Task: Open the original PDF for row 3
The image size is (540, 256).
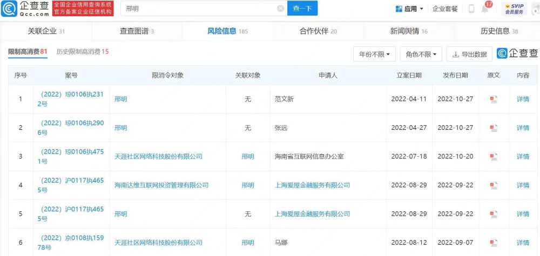Action: 494,156
